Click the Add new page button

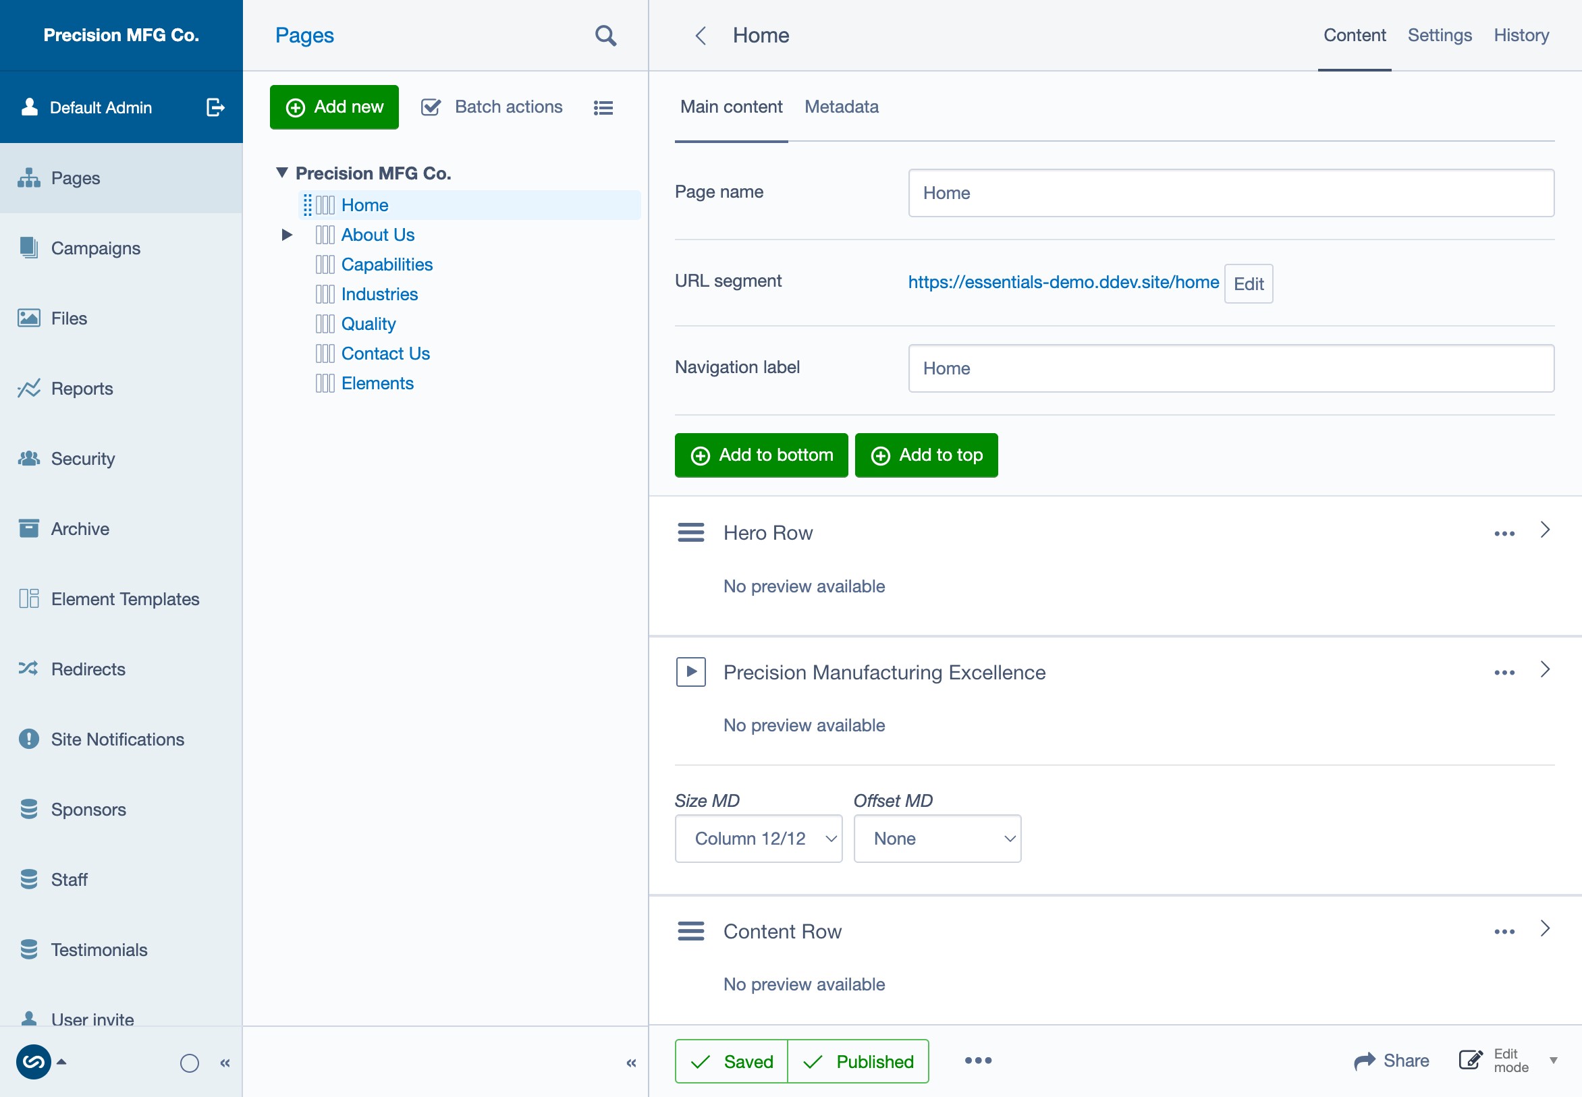334,107
